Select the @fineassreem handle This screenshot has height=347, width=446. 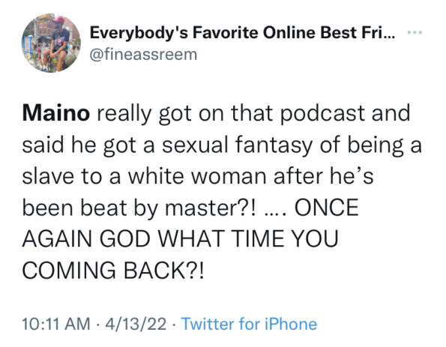click(143, 54)
